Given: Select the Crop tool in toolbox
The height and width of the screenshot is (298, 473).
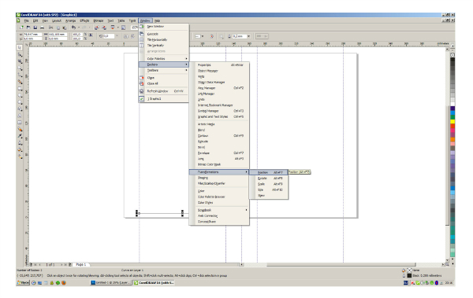Looking at the screenshot, I should tap(20, 61).
